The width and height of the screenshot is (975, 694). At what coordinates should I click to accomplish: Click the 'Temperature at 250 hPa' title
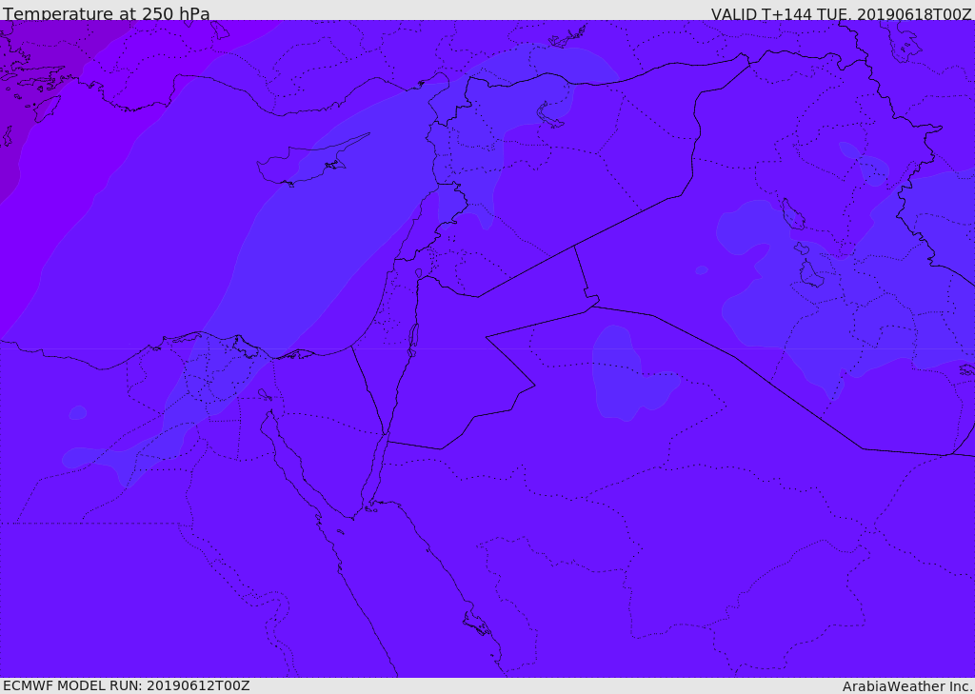click(107, 13)
